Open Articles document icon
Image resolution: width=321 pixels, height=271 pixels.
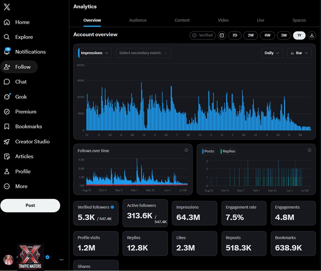tap(7, 156)
